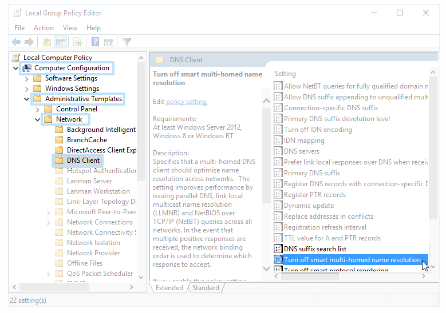Click the Network folder icon in tree
This screenshot has height=313, width=446.
point(48,119)
